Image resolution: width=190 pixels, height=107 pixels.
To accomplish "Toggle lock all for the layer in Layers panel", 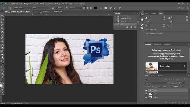I will click(x=164, y=86).
